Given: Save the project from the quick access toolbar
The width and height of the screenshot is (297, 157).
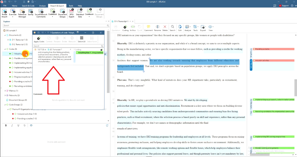Looking at the screenshot, I should 5,1.
